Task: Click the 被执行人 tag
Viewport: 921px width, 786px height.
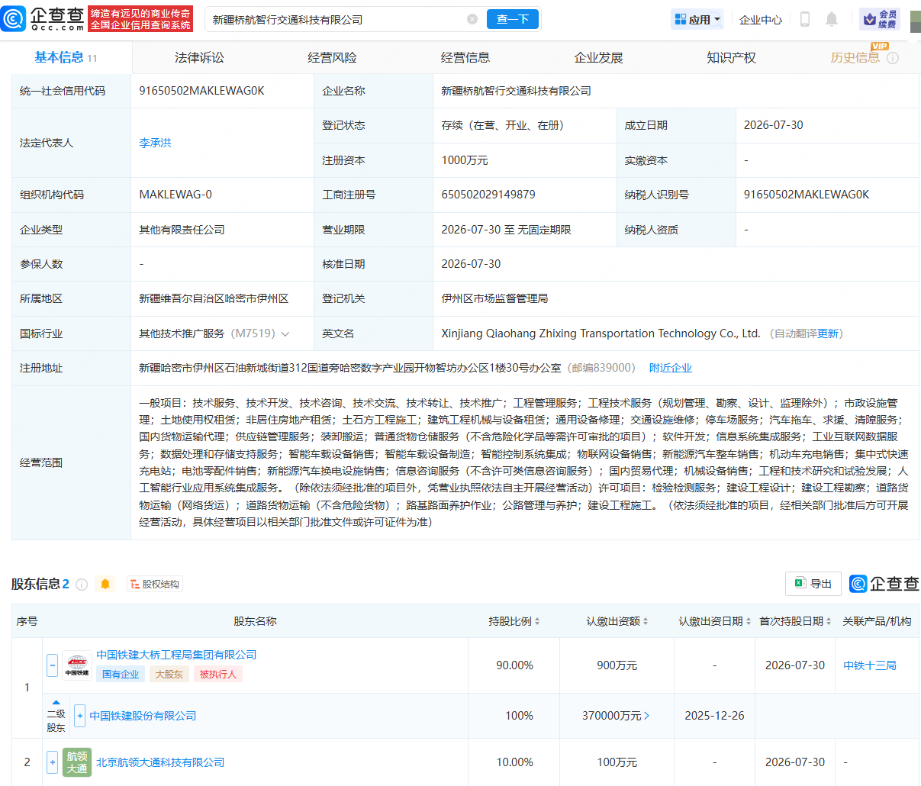Action: tap(218, 675)
